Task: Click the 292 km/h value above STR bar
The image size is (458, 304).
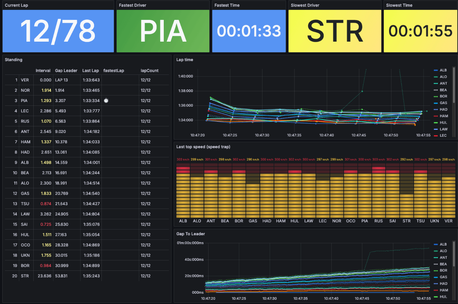Action: click(x=407, y=159)
